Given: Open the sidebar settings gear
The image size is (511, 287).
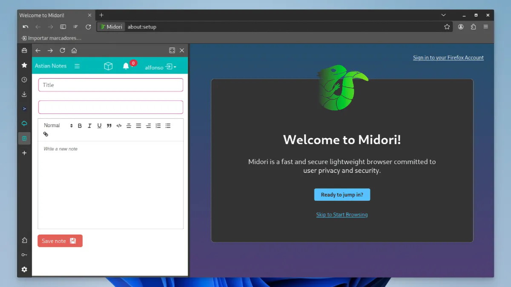Looking at the screenshot, I should pyautogui.click(x=24, y=269).
